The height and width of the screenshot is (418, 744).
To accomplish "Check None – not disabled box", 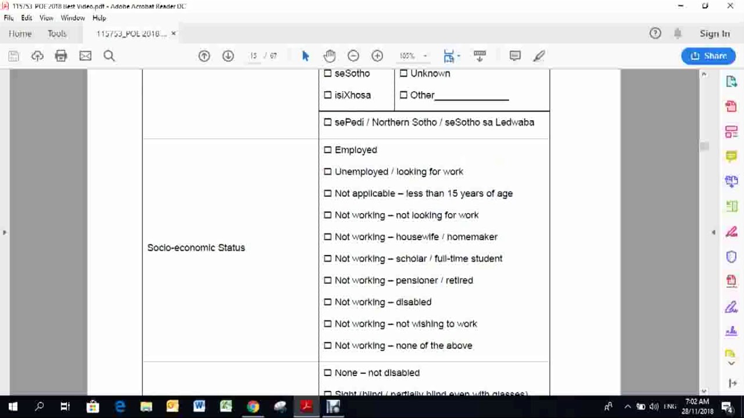I will pos(328,373).
